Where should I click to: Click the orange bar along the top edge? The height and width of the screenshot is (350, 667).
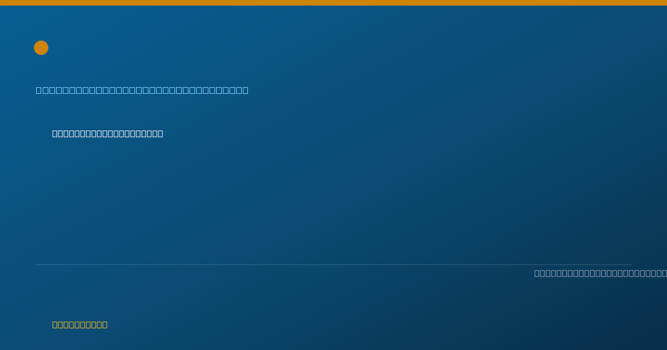tap(333, 3)
